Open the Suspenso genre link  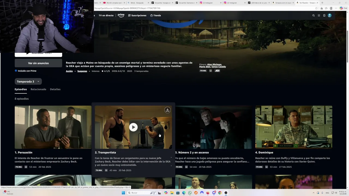tap(82, 71)
